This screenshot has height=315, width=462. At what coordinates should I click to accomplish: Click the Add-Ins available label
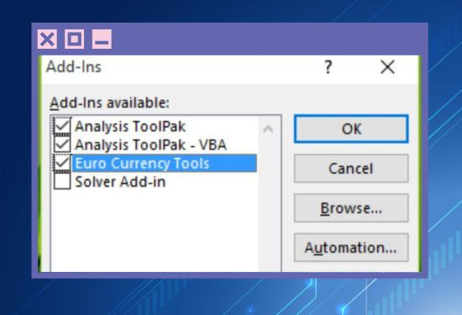click(x=109, y=102)
